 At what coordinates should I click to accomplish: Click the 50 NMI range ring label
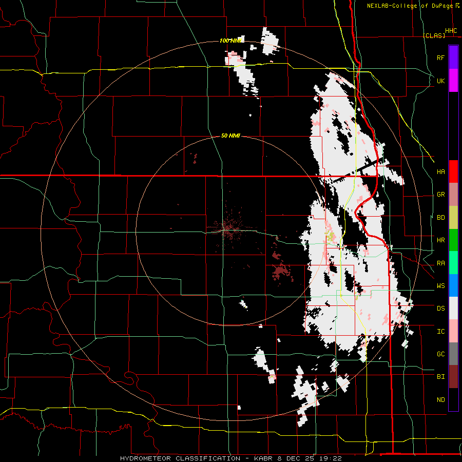[230, 136]
